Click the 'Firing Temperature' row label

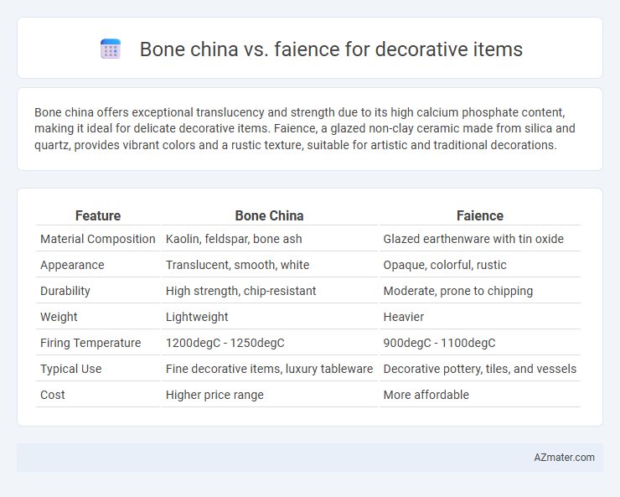(90, 343)
